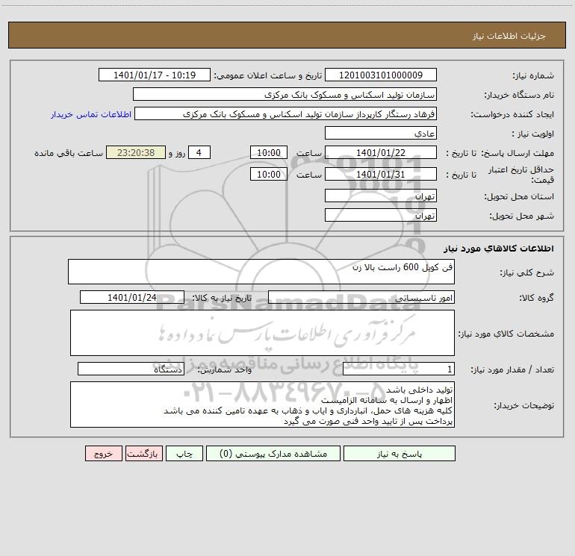Select the شماره نیاز field 1201003101000009

click(x=381, y=75)
